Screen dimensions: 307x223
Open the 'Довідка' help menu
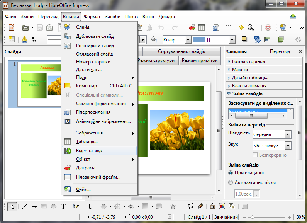point(166,17)
